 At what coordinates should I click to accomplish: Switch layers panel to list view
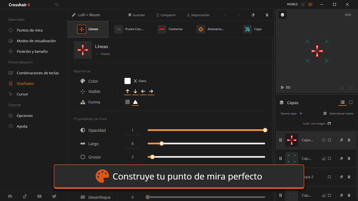click(x=343, y=102)
